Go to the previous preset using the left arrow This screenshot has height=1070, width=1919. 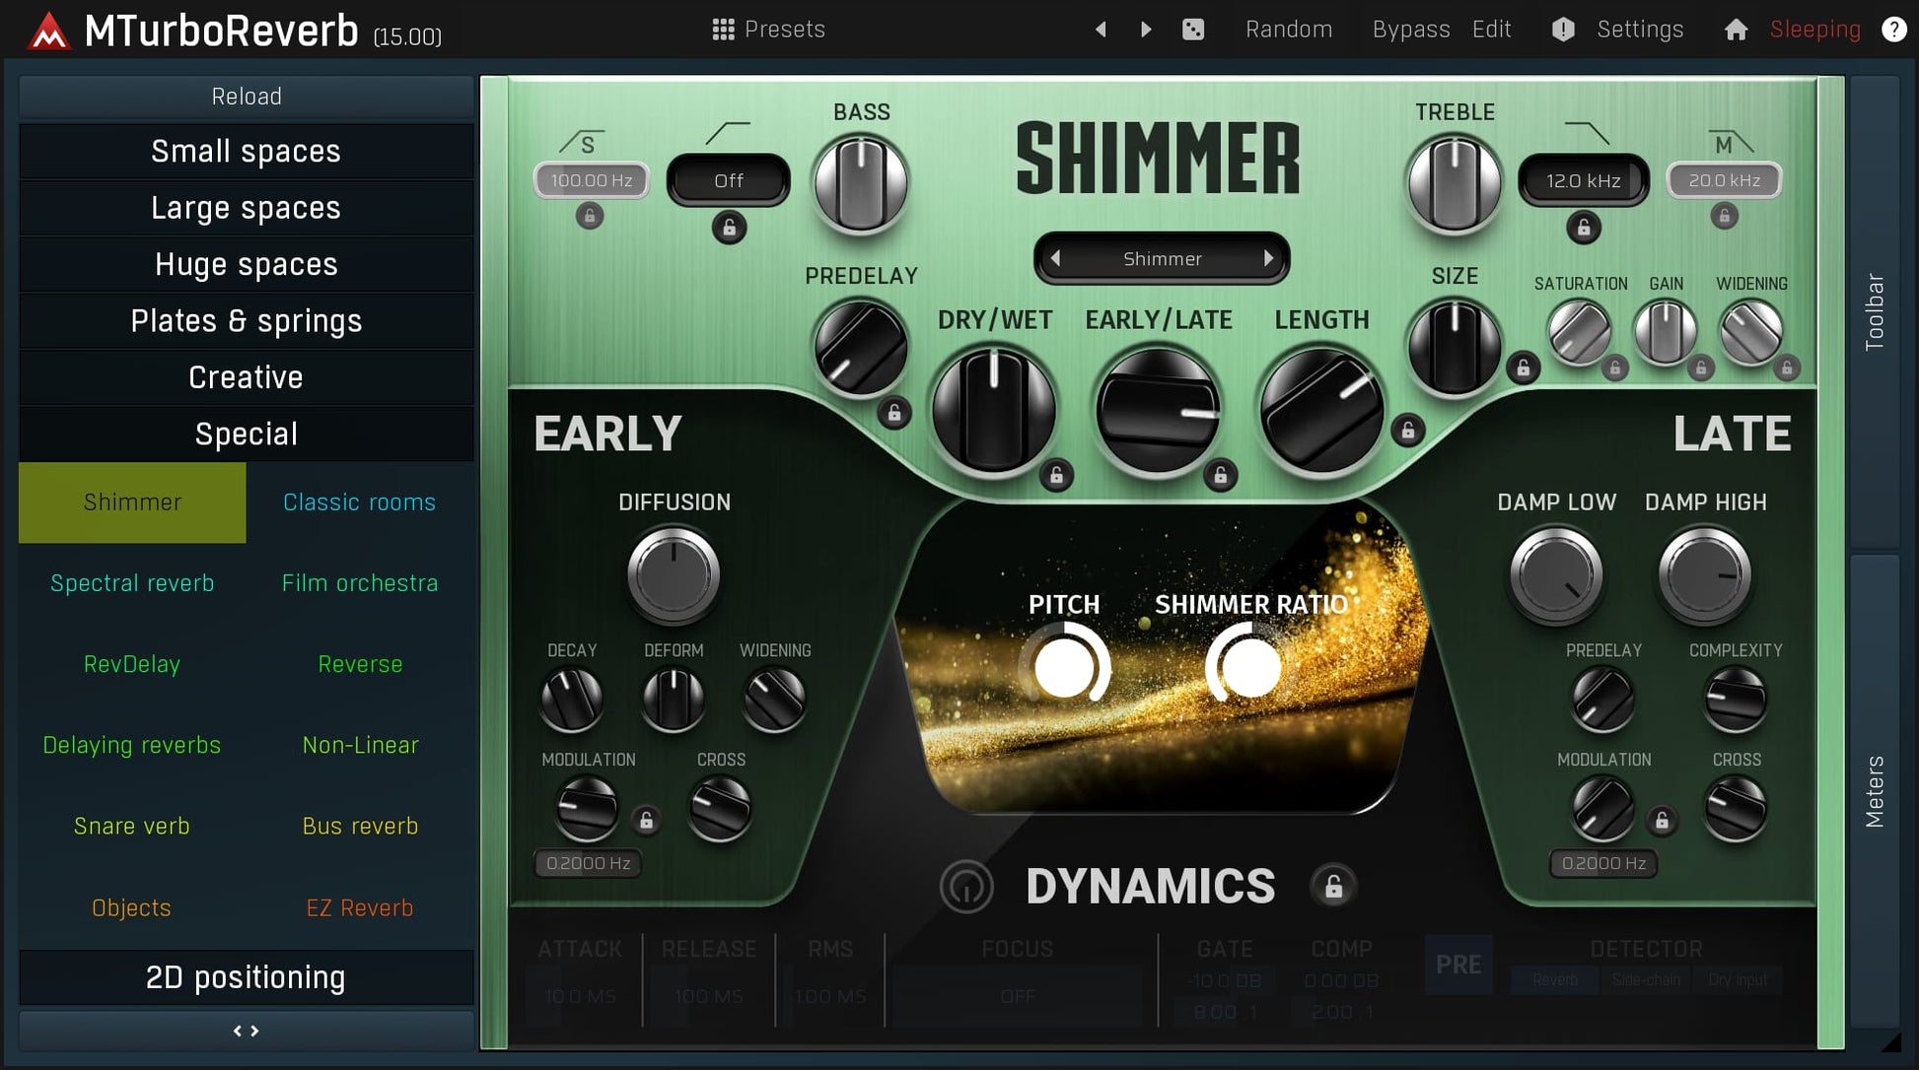[x=1101, y=30]
